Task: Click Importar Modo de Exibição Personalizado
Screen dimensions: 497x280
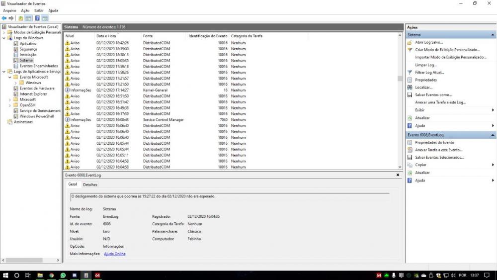Action: click(x=450, y=57)
